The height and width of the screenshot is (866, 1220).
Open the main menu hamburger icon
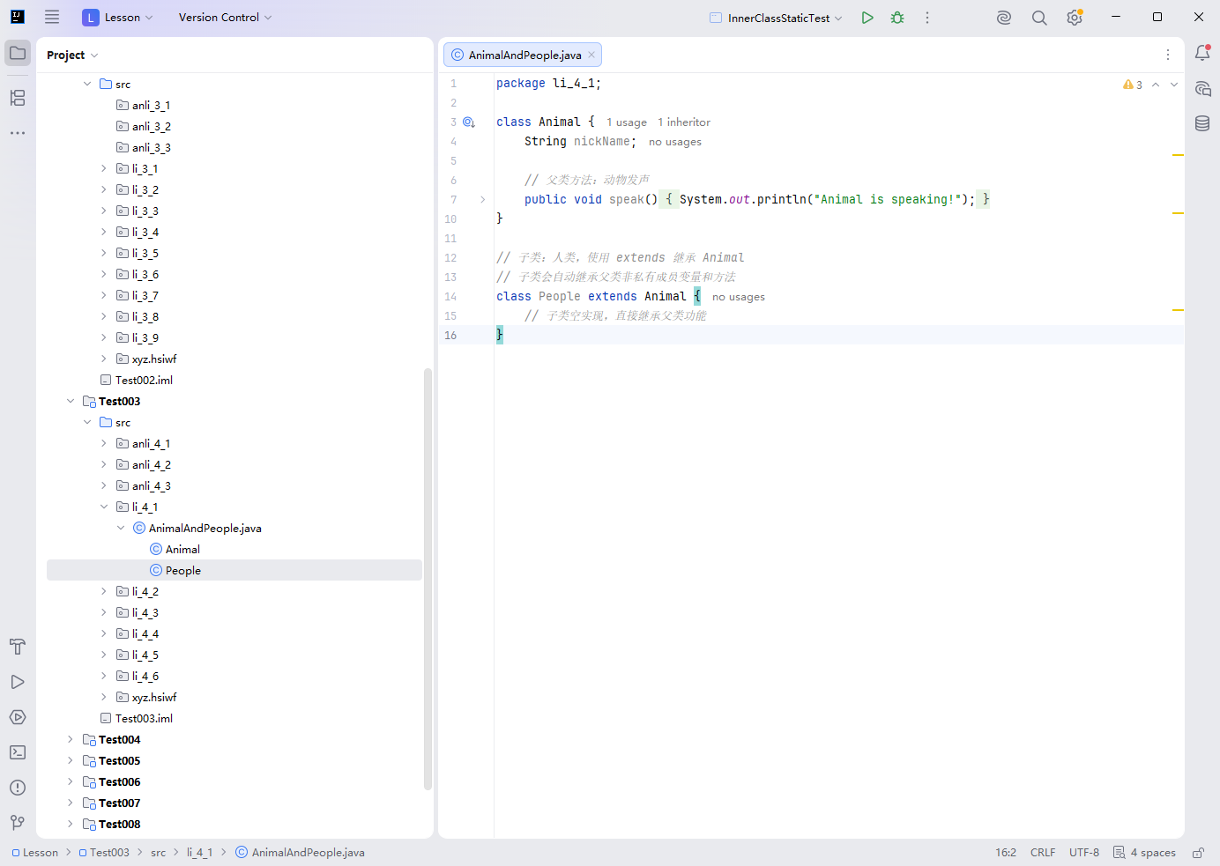tap(52, 17)
